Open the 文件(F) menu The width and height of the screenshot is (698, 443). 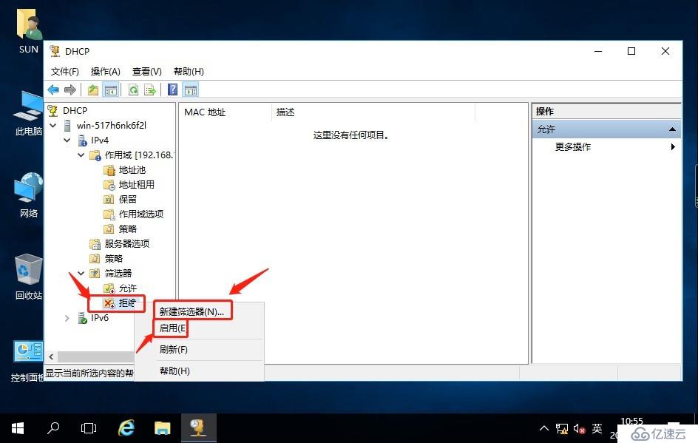click(64, 71)
